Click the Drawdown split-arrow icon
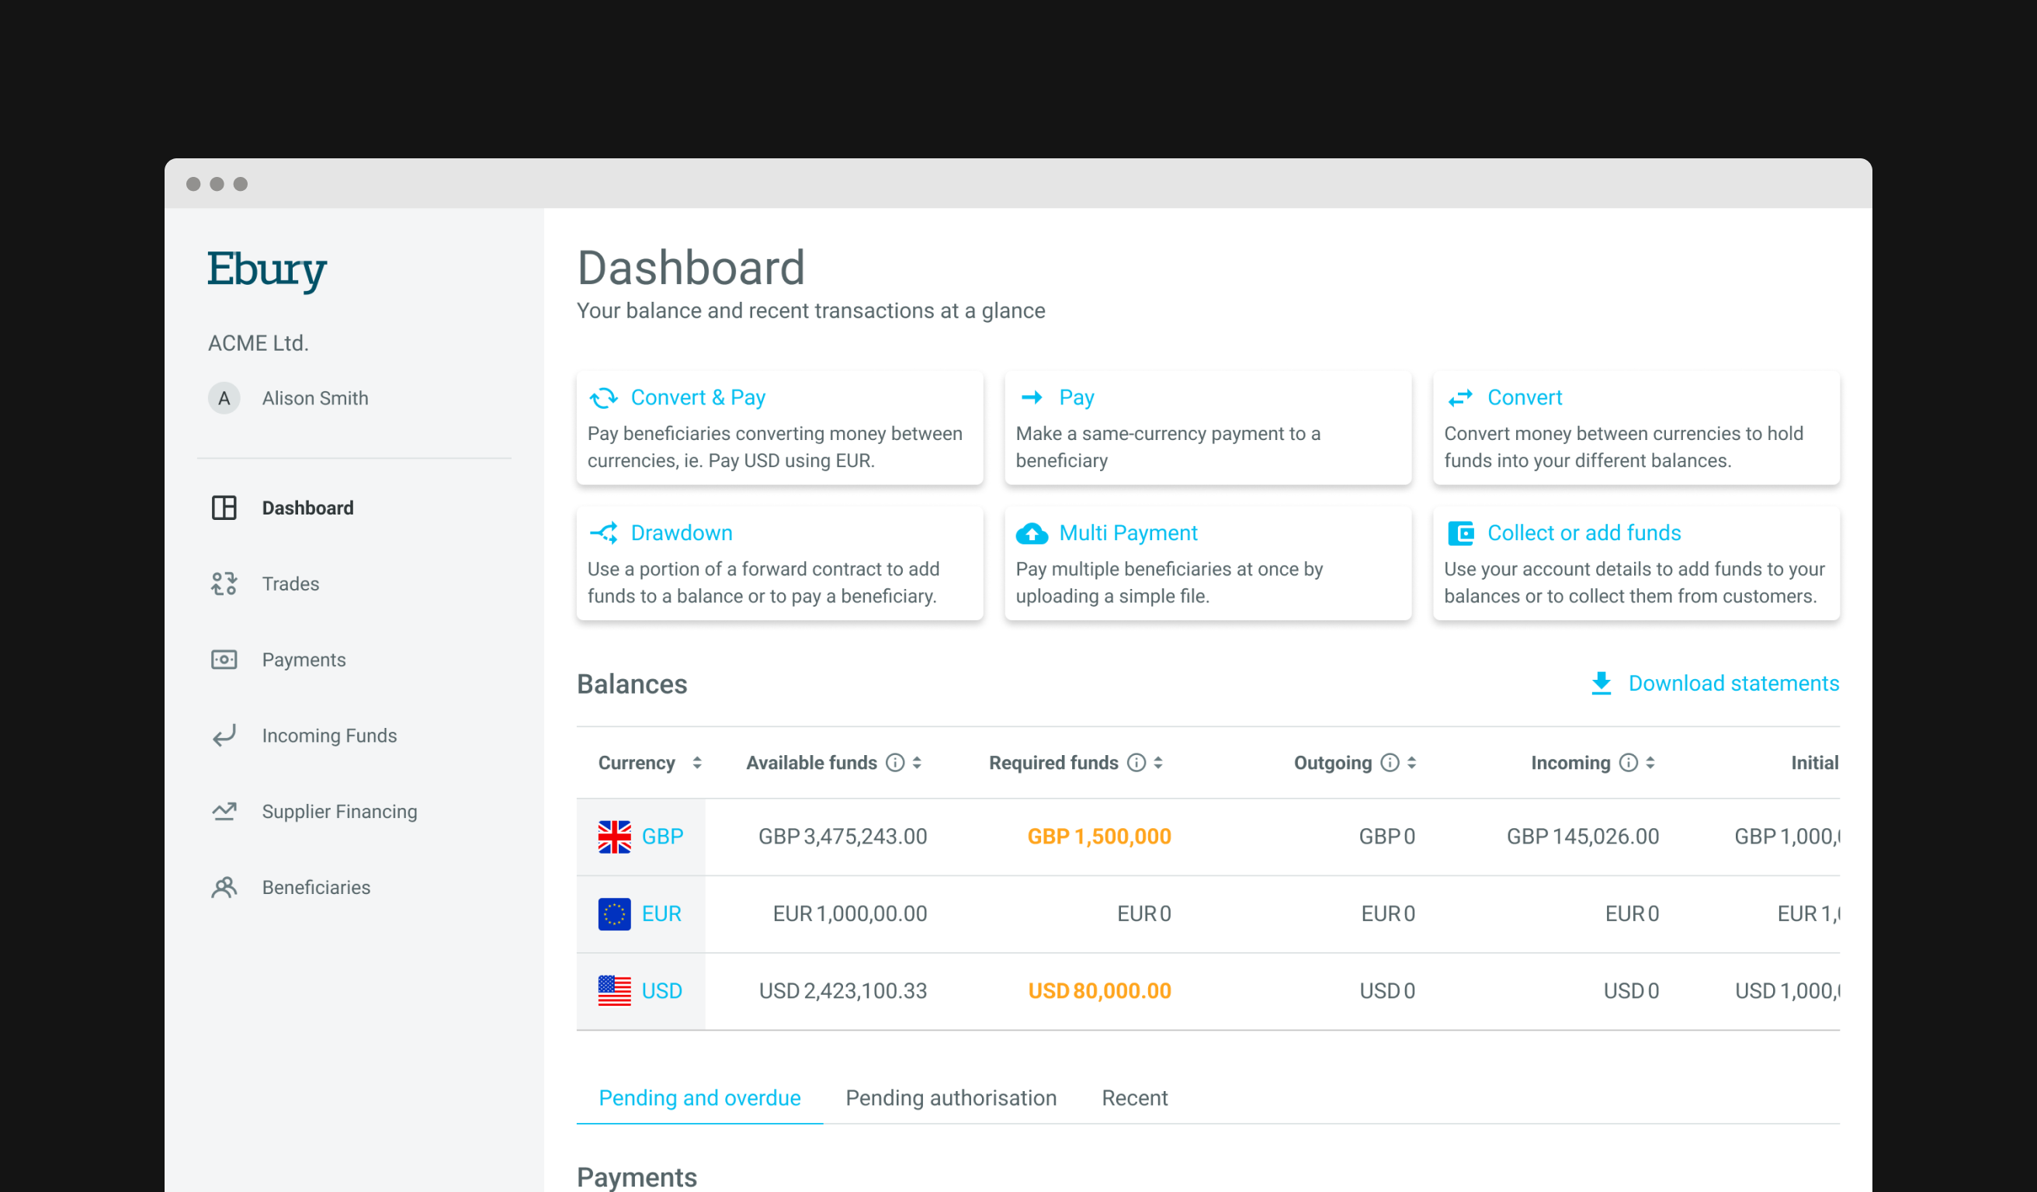The width and height of the screenshot is (2037, 1192). (x=603, y=532)
